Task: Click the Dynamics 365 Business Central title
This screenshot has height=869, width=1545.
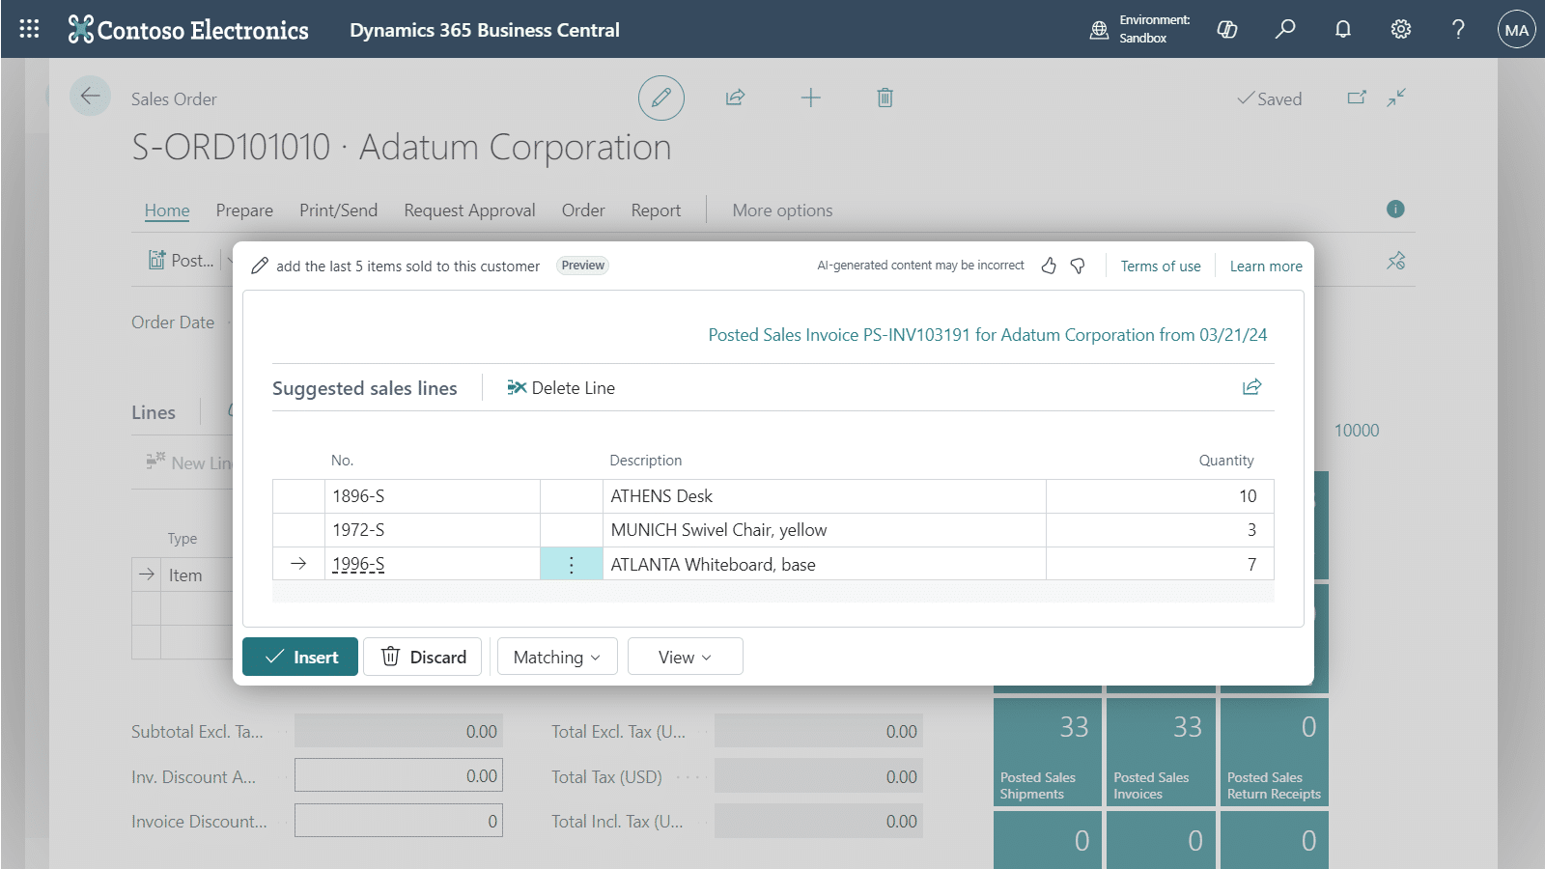Action: tap(485, 30)
